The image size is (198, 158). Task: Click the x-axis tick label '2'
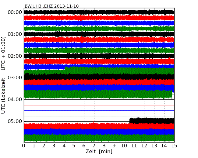click(44, 146)
